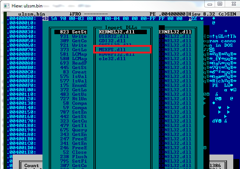Select import row 787 SetEn

(x=73, y=112)
